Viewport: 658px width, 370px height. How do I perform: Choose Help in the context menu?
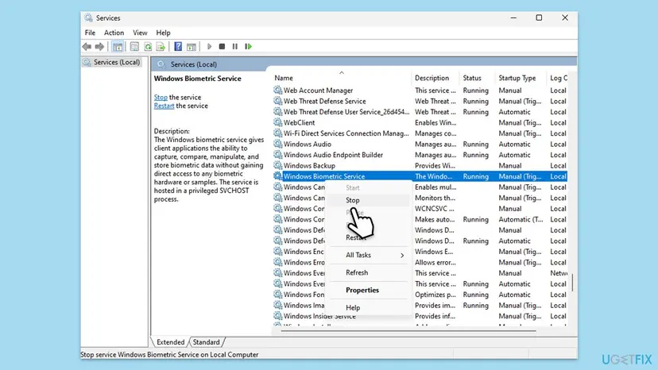370,308
